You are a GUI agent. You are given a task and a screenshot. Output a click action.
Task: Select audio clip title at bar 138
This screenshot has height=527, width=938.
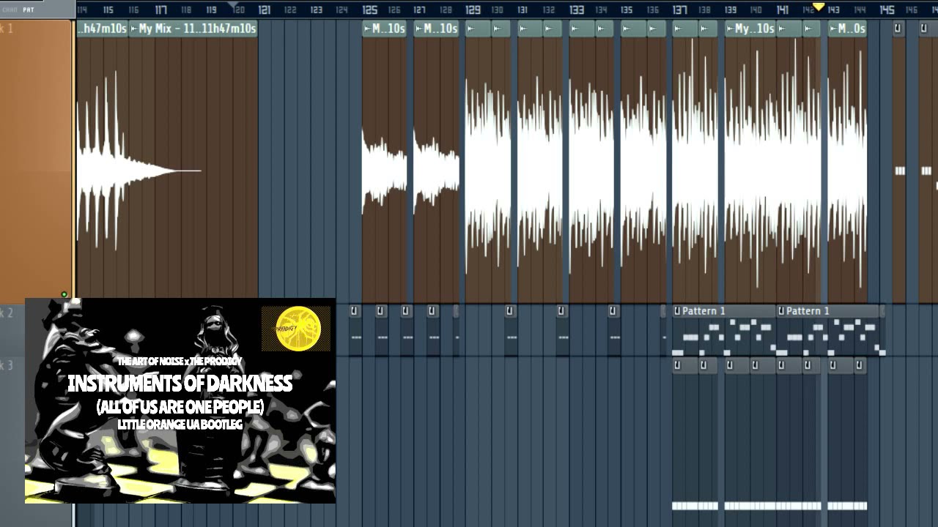708,29
